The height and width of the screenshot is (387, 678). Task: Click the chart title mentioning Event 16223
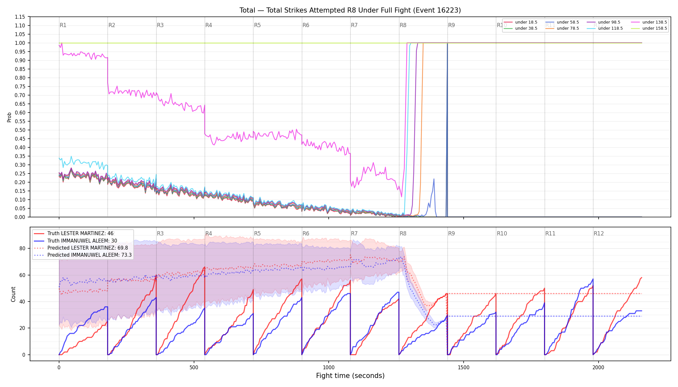point(350,10)
